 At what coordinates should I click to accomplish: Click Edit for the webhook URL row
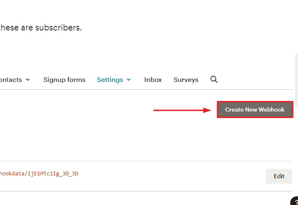(x=279, y=176)
